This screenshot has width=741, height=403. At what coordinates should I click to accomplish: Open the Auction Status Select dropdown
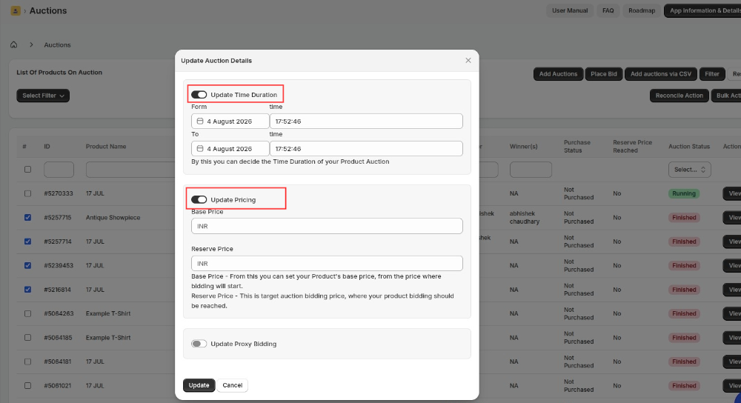(689, 170)
